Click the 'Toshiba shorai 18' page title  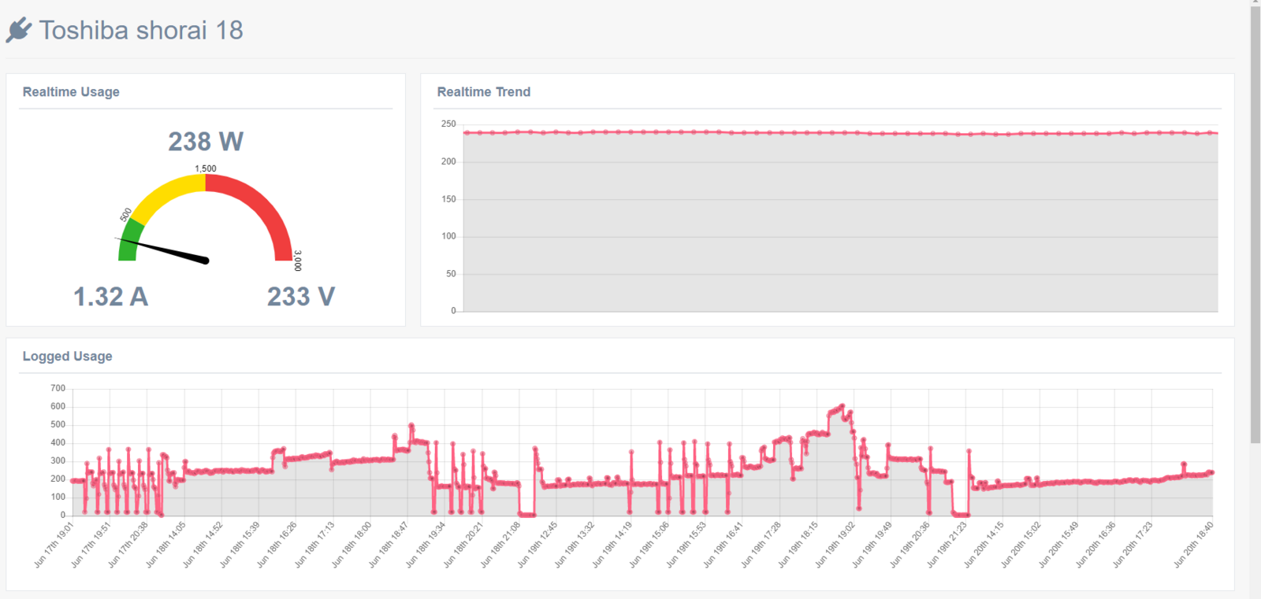[141, 30]
